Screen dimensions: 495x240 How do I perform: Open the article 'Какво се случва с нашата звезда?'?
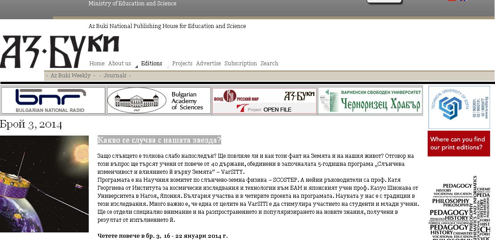(159, 140)
